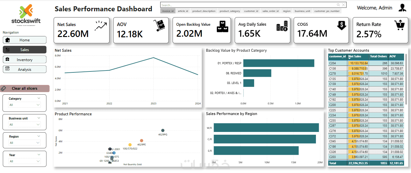The height and width of the screenshot is (173, 411).
Task: Select the product_category search field tab
Action: (x=230, y=11)
